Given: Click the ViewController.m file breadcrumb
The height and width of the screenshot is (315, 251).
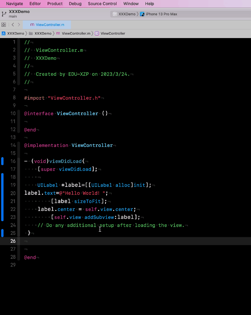Looking at the screenshot, I should pyautogui.click(x=76, y=33).
